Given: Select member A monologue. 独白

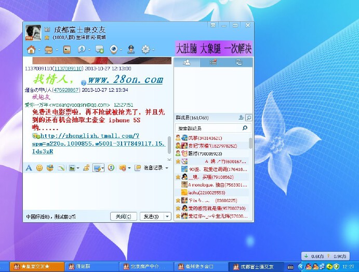Looking at the screenshot, I should click(x=212, y=185).
